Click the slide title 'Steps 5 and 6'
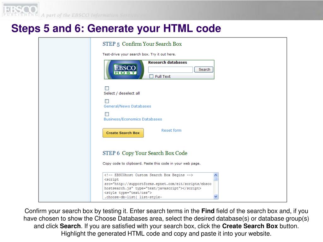 tap(116, 28)
